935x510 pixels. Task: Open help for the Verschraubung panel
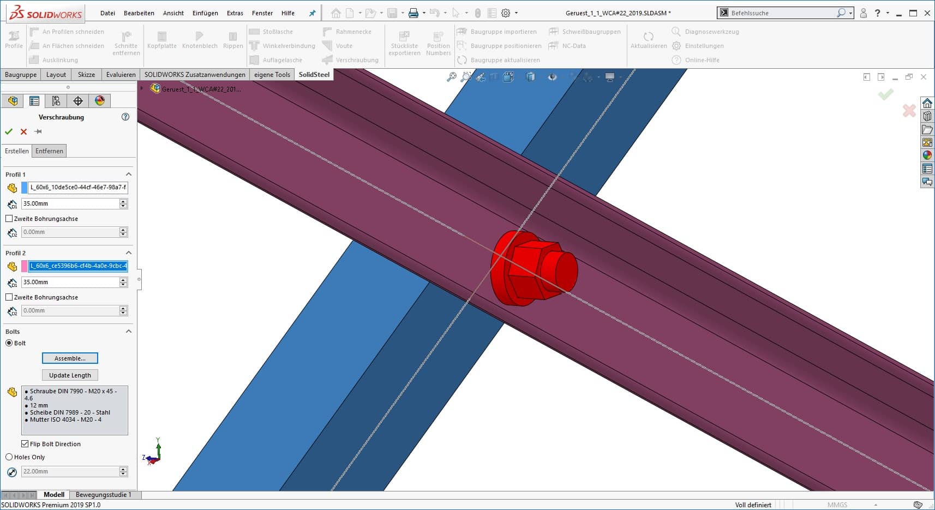coord(125,117)
